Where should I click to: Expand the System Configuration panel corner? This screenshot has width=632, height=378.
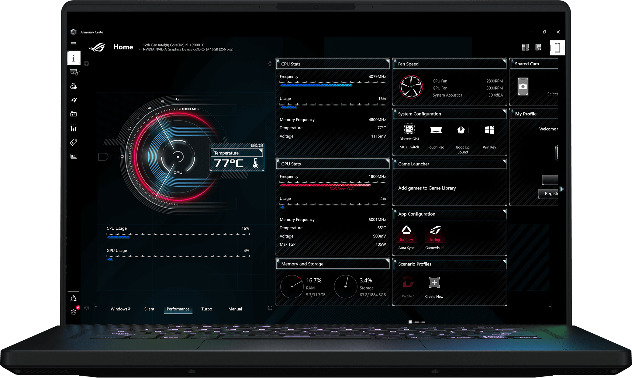pos(504,111)
